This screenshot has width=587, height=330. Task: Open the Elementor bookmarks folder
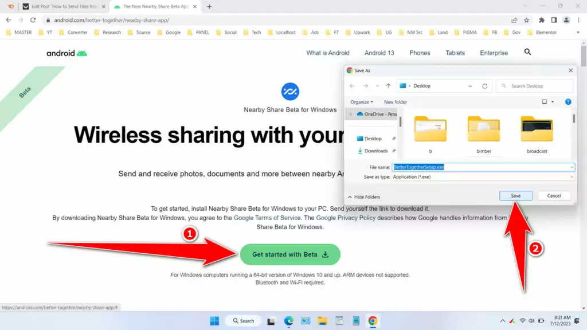542,33
